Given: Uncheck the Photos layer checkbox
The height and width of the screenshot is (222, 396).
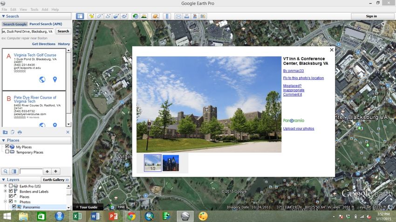Looking at the screenshot, I should pyautogui.click(x=11, y=202).
